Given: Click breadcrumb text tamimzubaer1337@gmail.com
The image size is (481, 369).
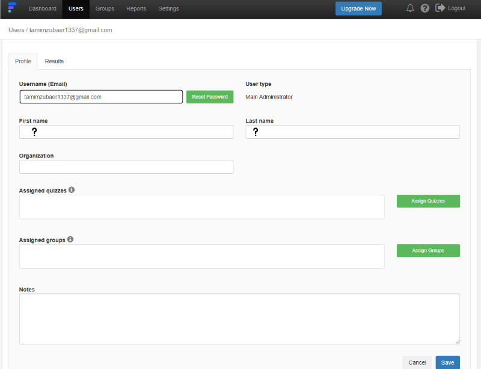Looking at the screenshot, I should coord(70,30).
